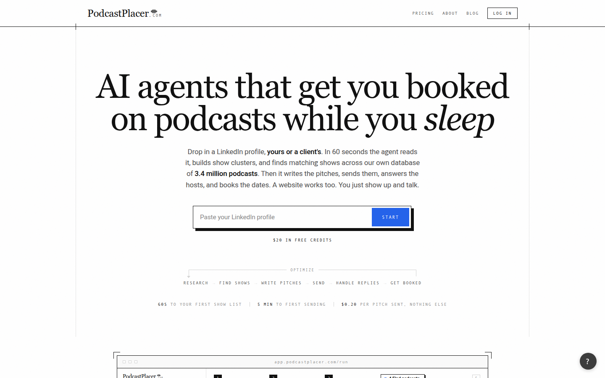Viewport: 605px width, 378px height.
Task: Open the Blog link
Action: pos(472,13)
